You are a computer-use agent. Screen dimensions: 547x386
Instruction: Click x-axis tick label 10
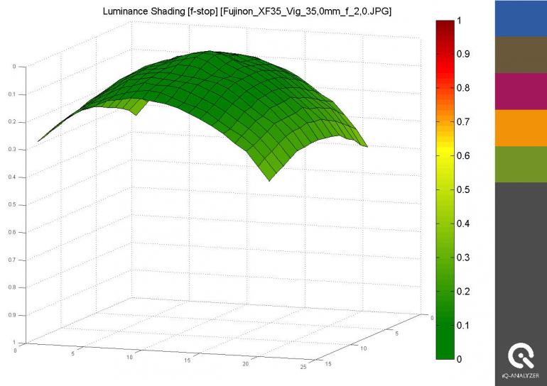point(129,357)
